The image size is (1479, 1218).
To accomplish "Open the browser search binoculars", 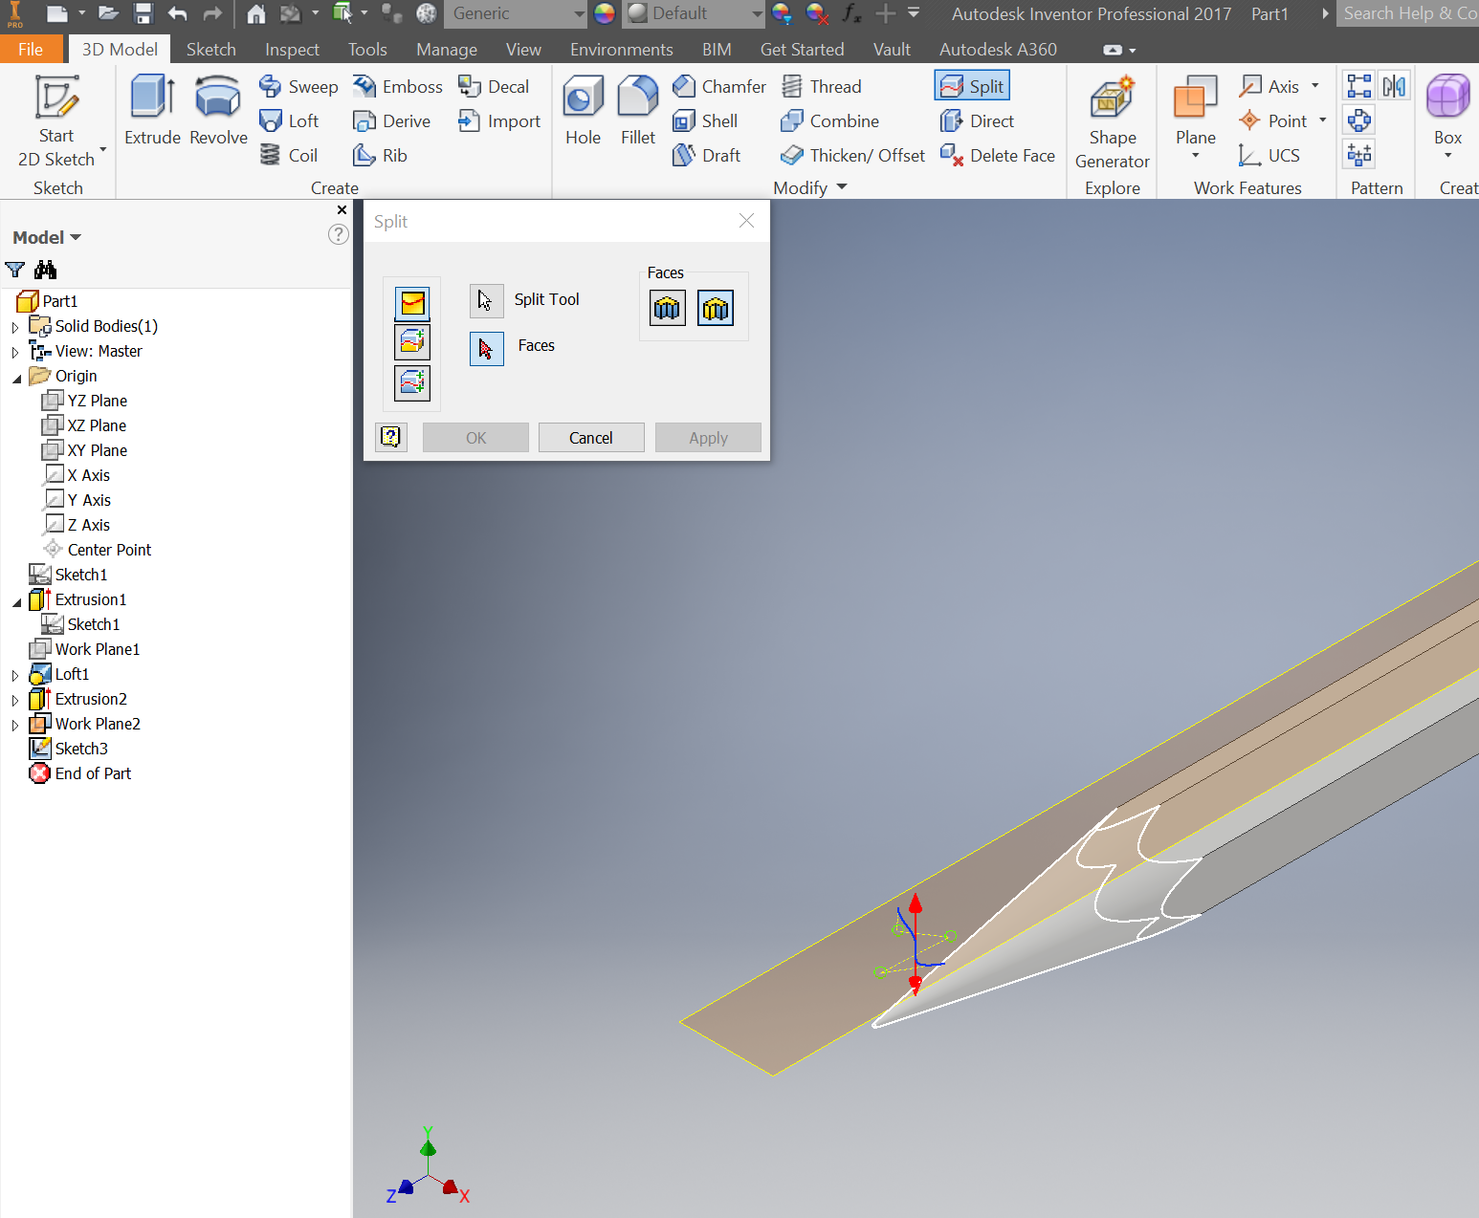I will (x=45, y=270).
